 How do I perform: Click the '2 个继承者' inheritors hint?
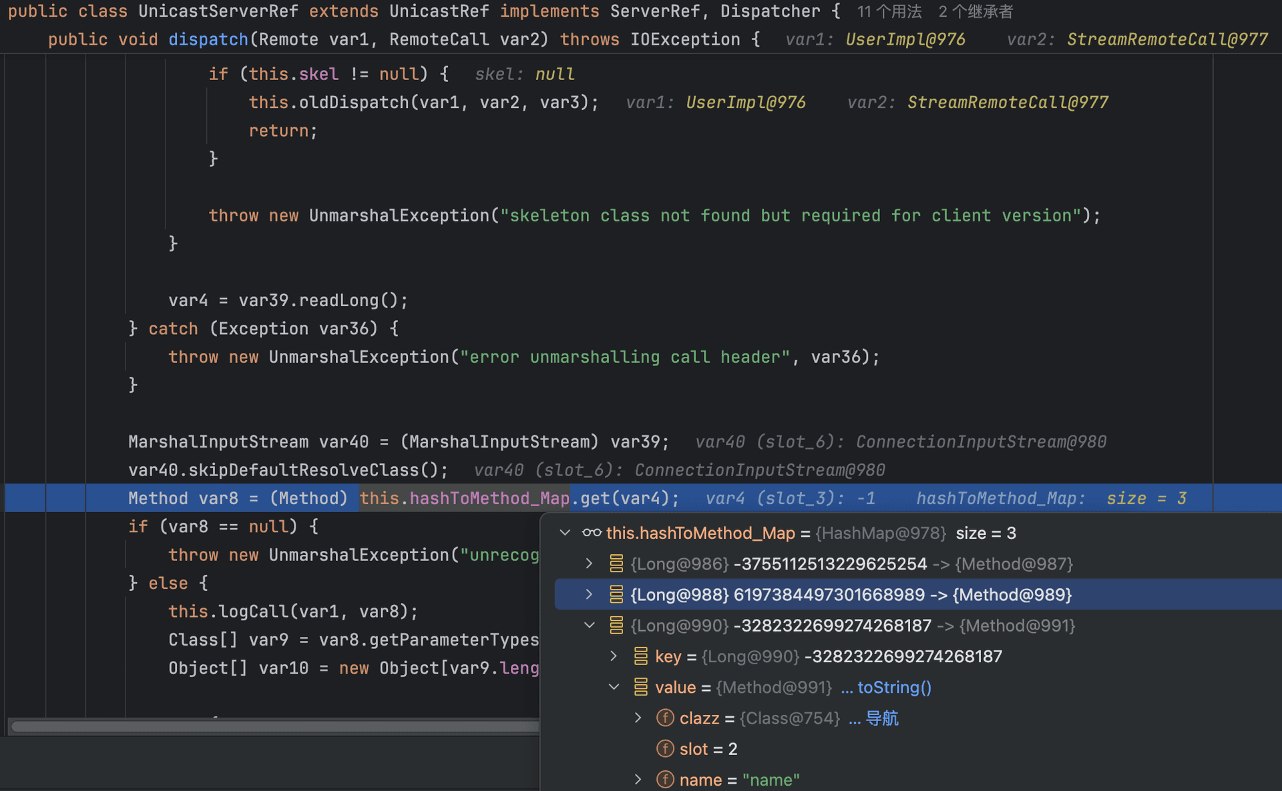tap(976, 11)
